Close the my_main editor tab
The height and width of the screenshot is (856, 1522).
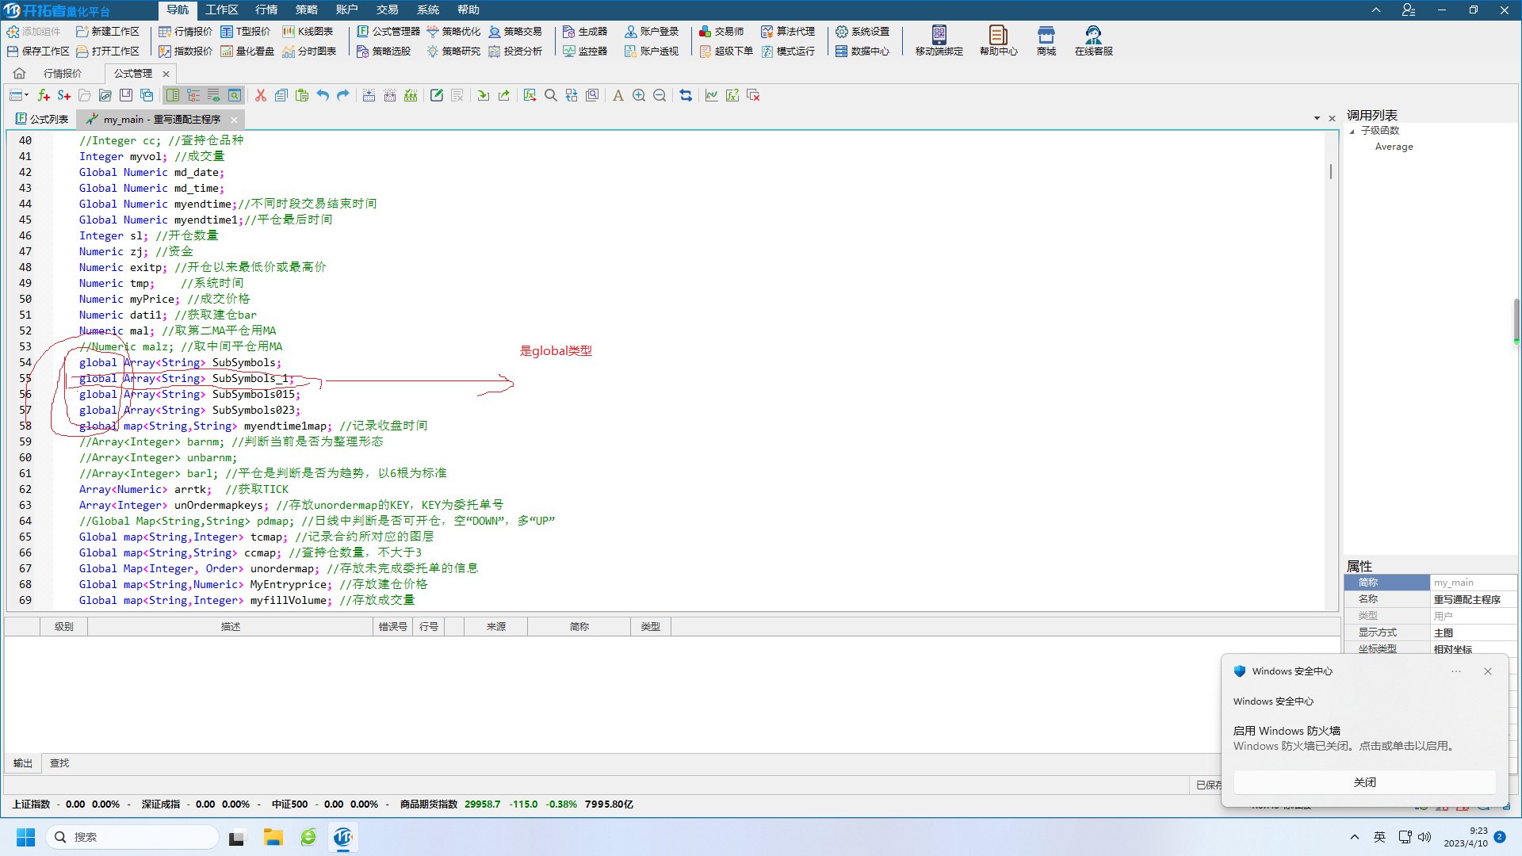tap(234, 120)
